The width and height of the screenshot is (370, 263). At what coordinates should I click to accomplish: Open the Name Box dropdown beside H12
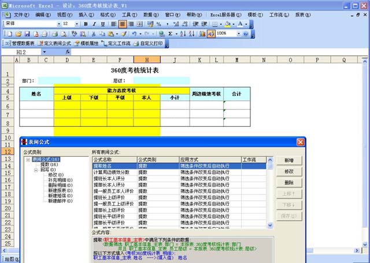(x=45, y=52)
